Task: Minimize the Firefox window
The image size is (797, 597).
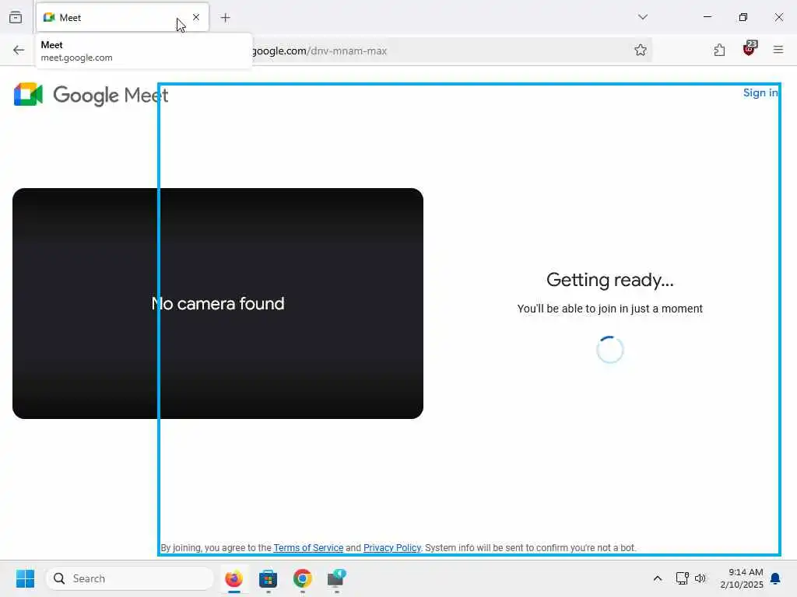Action: click(x=707, y=17)
